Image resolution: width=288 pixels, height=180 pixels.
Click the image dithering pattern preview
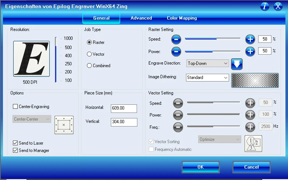254,80
